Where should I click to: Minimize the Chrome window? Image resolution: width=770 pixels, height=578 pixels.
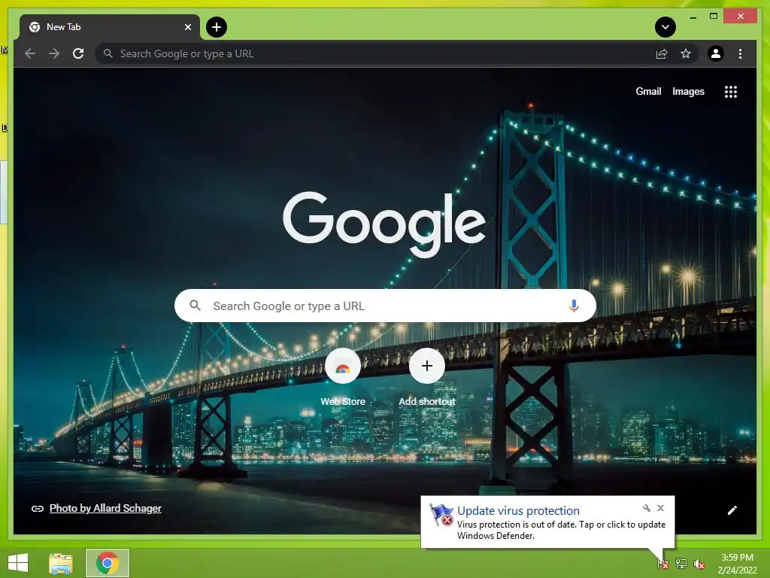[693, 17]
